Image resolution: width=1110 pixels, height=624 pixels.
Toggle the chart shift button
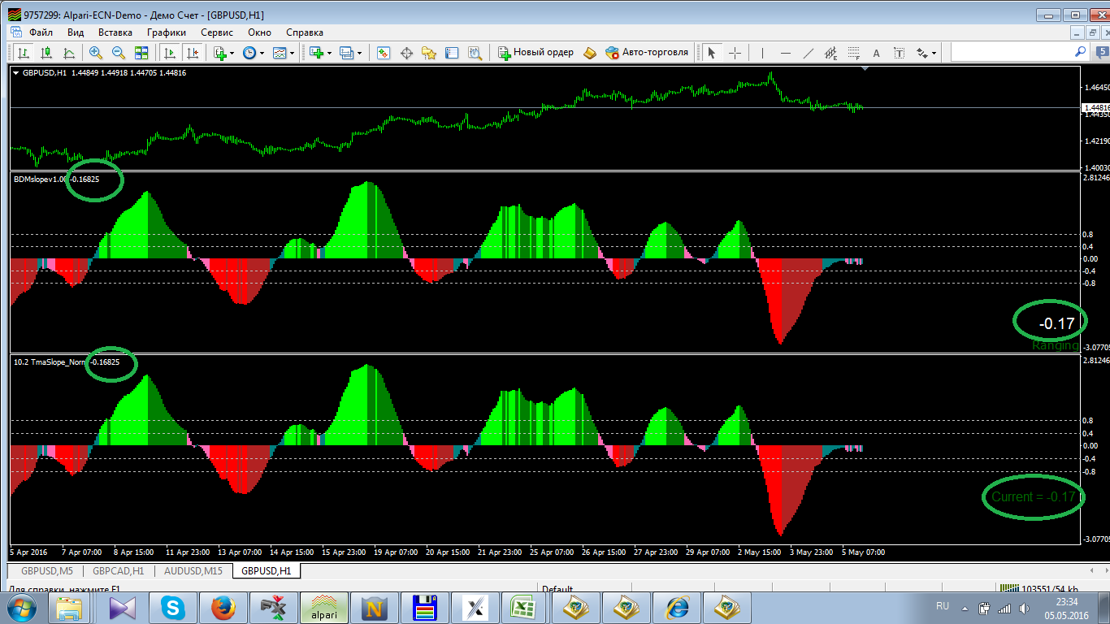click(193, 53)
